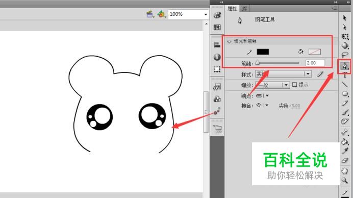This screenshot has width=353, height=198.
Task: Open the 样式 stroke style dropdown
Action: pyautogui.click(x=283, y=74)
